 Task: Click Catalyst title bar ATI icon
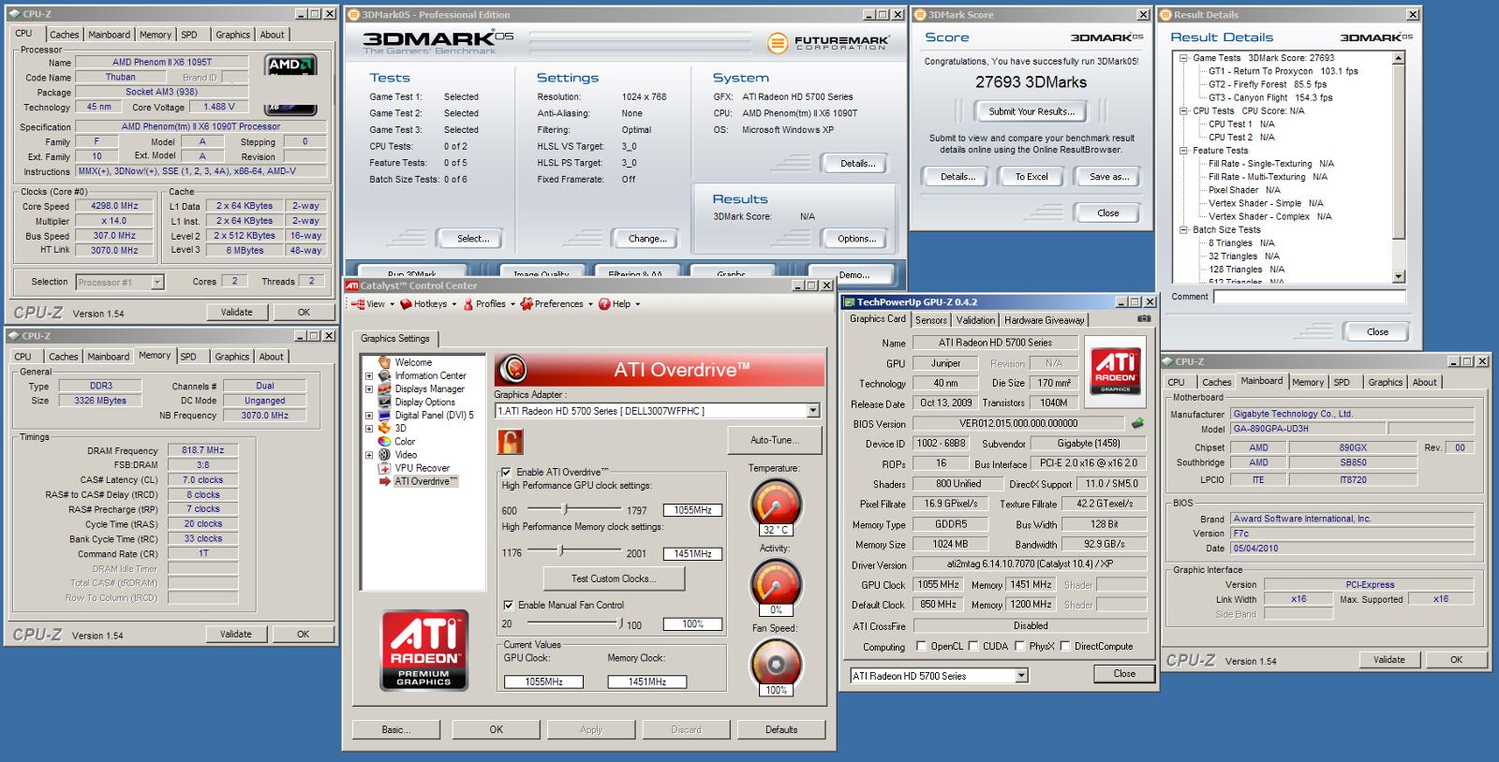tap(352, 286)
